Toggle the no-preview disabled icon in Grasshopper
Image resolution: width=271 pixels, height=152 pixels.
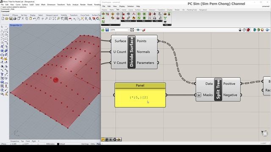240,30
